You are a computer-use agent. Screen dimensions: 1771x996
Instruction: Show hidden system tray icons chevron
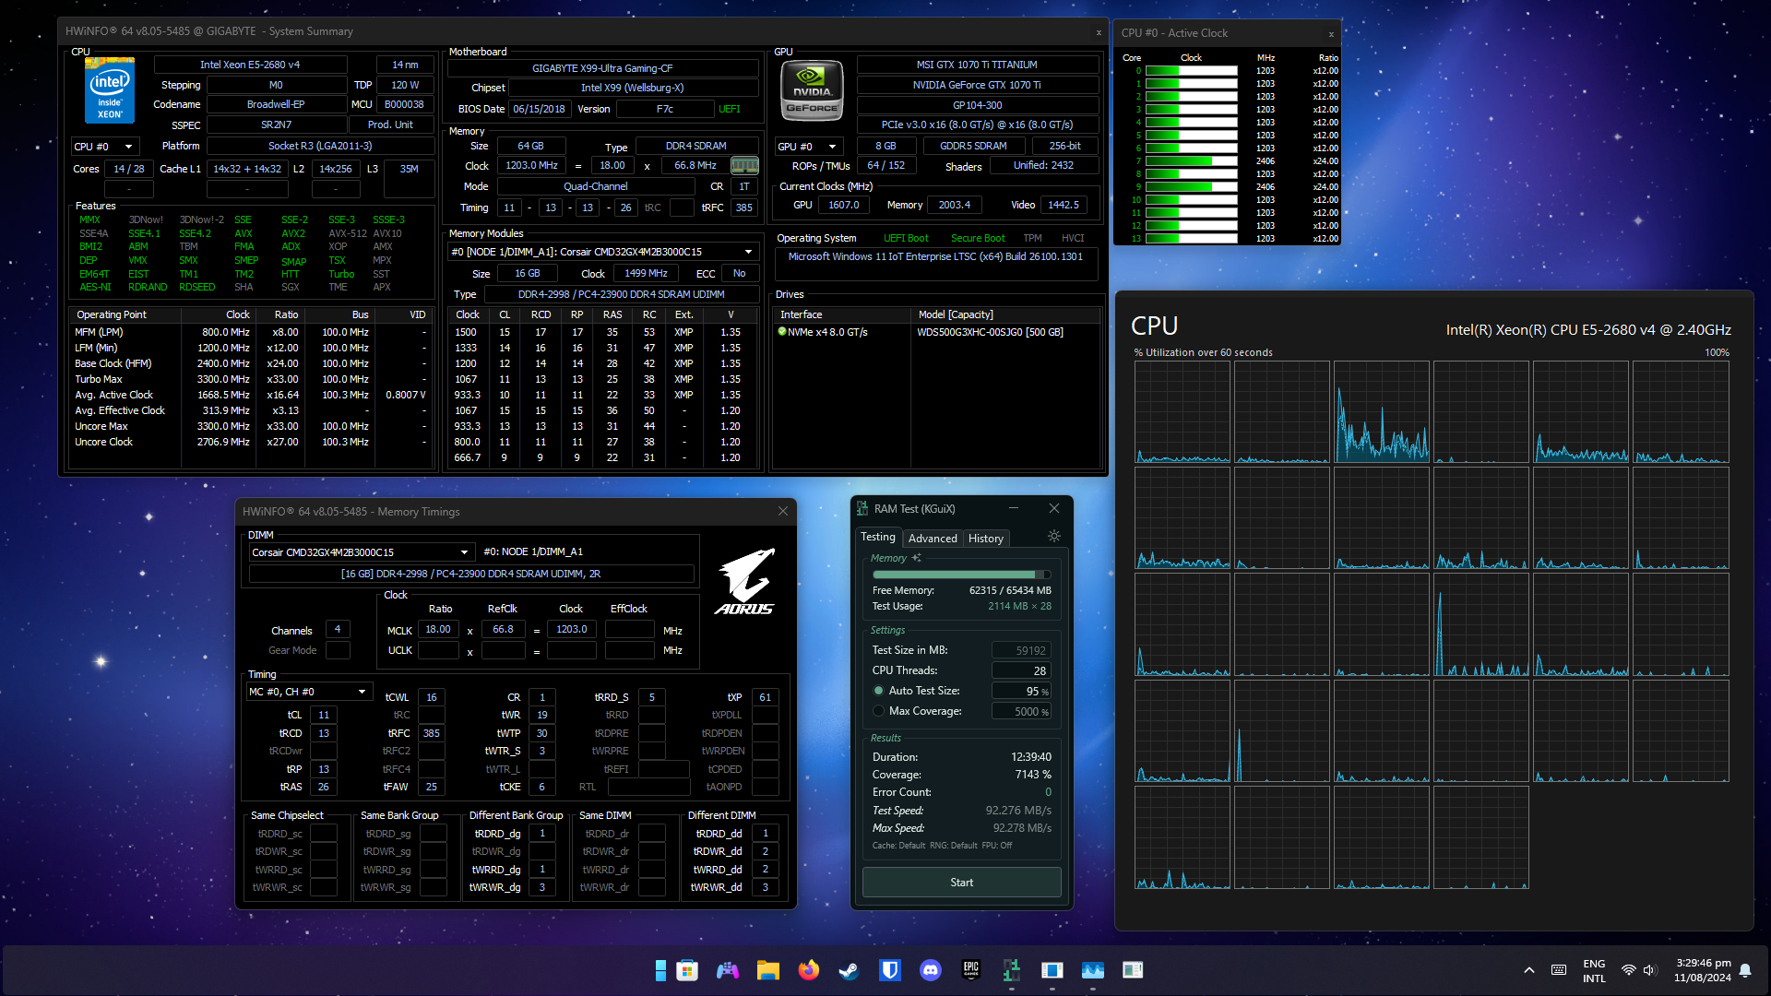(1528, 970)
